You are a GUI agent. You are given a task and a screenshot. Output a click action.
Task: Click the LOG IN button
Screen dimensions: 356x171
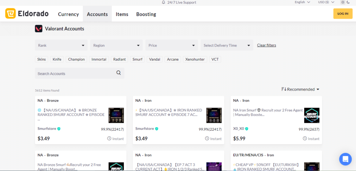coord(343,14)
